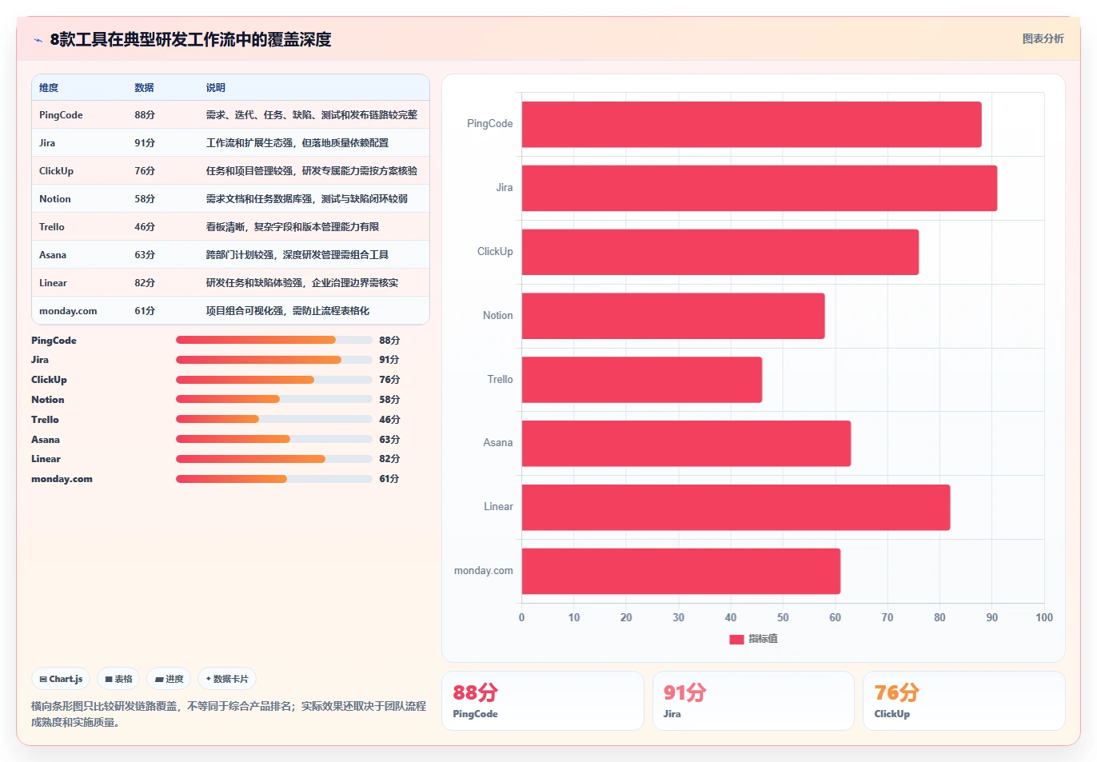The width and height of the screenshot is (1097, 762).
Task: Click the Linear bar in the chart
Action: point(736,507)
